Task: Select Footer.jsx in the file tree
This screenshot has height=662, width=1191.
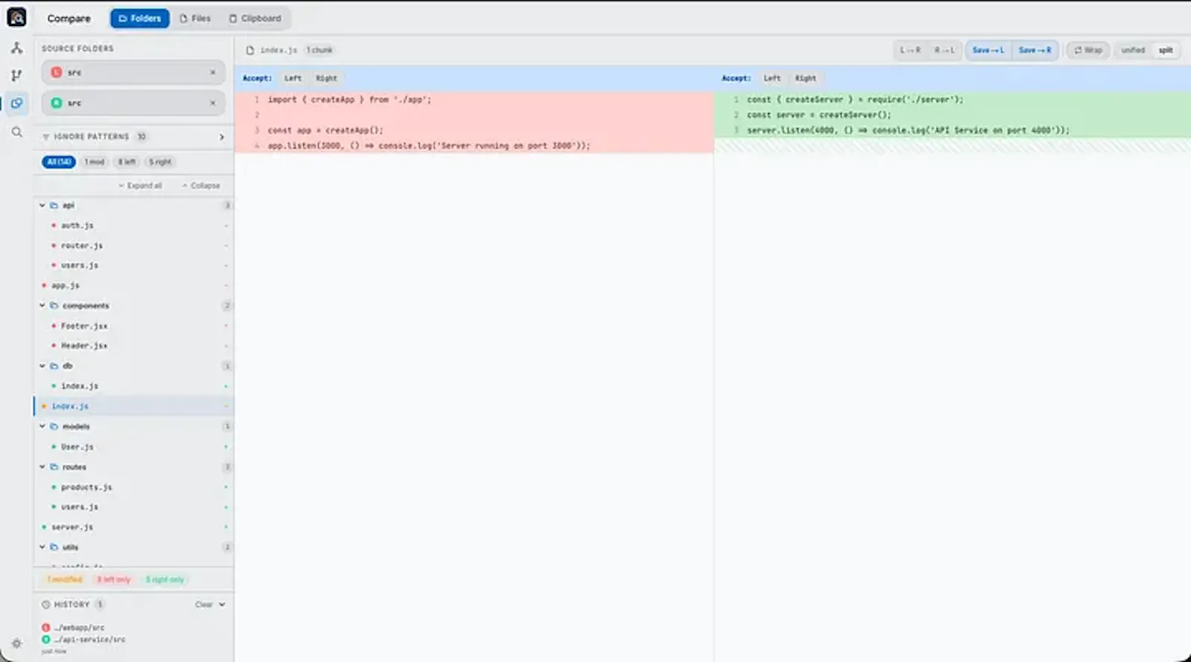Action: [134, 326]
